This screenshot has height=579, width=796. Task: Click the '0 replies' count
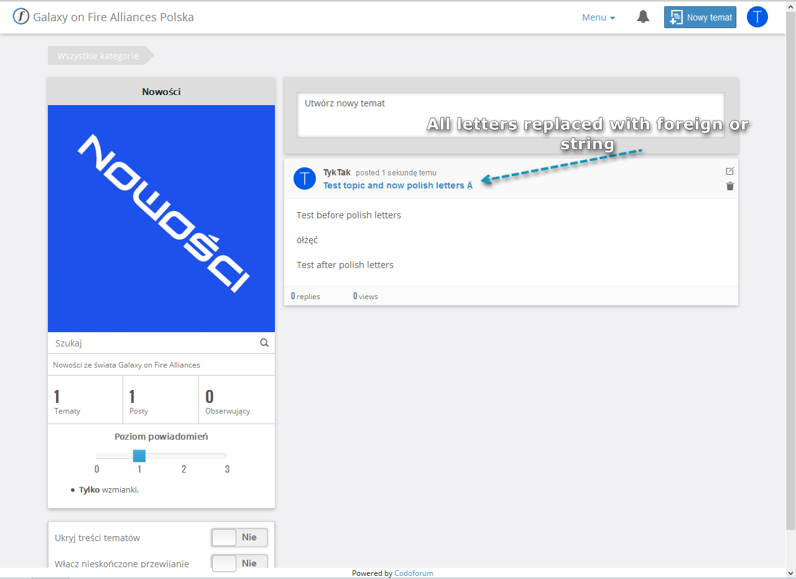point(305,296)
